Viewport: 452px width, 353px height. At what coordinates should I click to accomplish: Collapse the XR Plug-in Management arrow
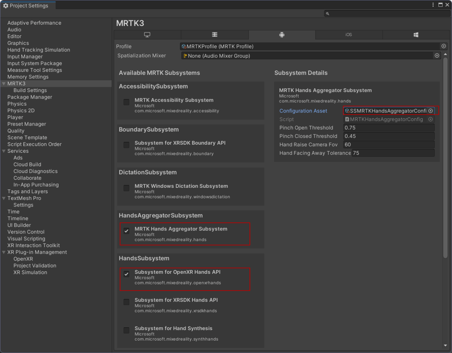click(4, 252)
